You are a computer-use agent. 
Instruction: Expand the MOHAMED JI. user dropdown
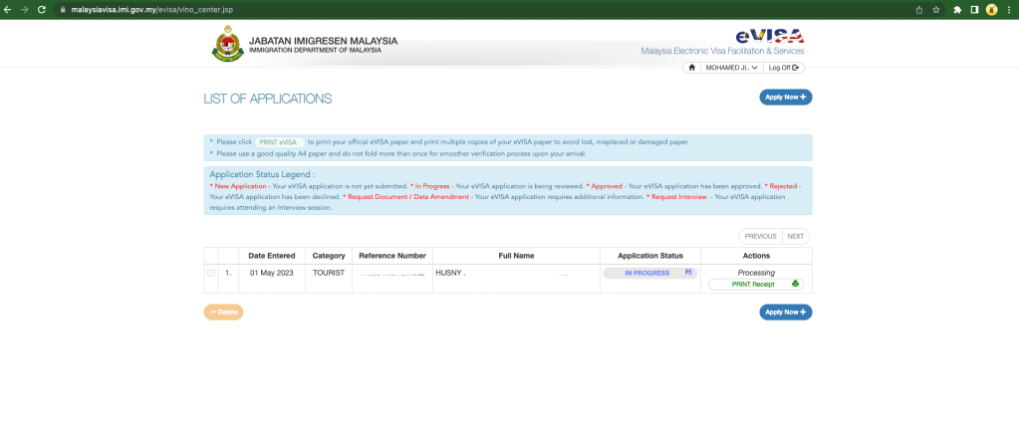[732, 68]
